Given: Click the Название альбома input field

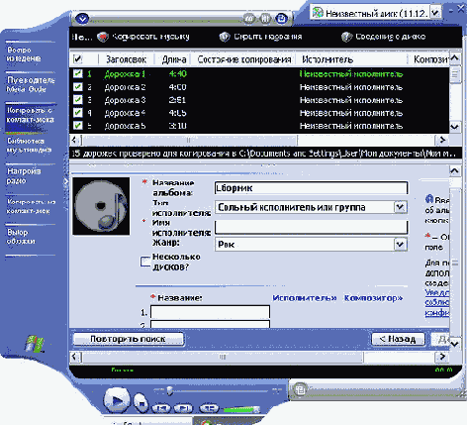Looking at the screenshot, I should pos(311,188).
